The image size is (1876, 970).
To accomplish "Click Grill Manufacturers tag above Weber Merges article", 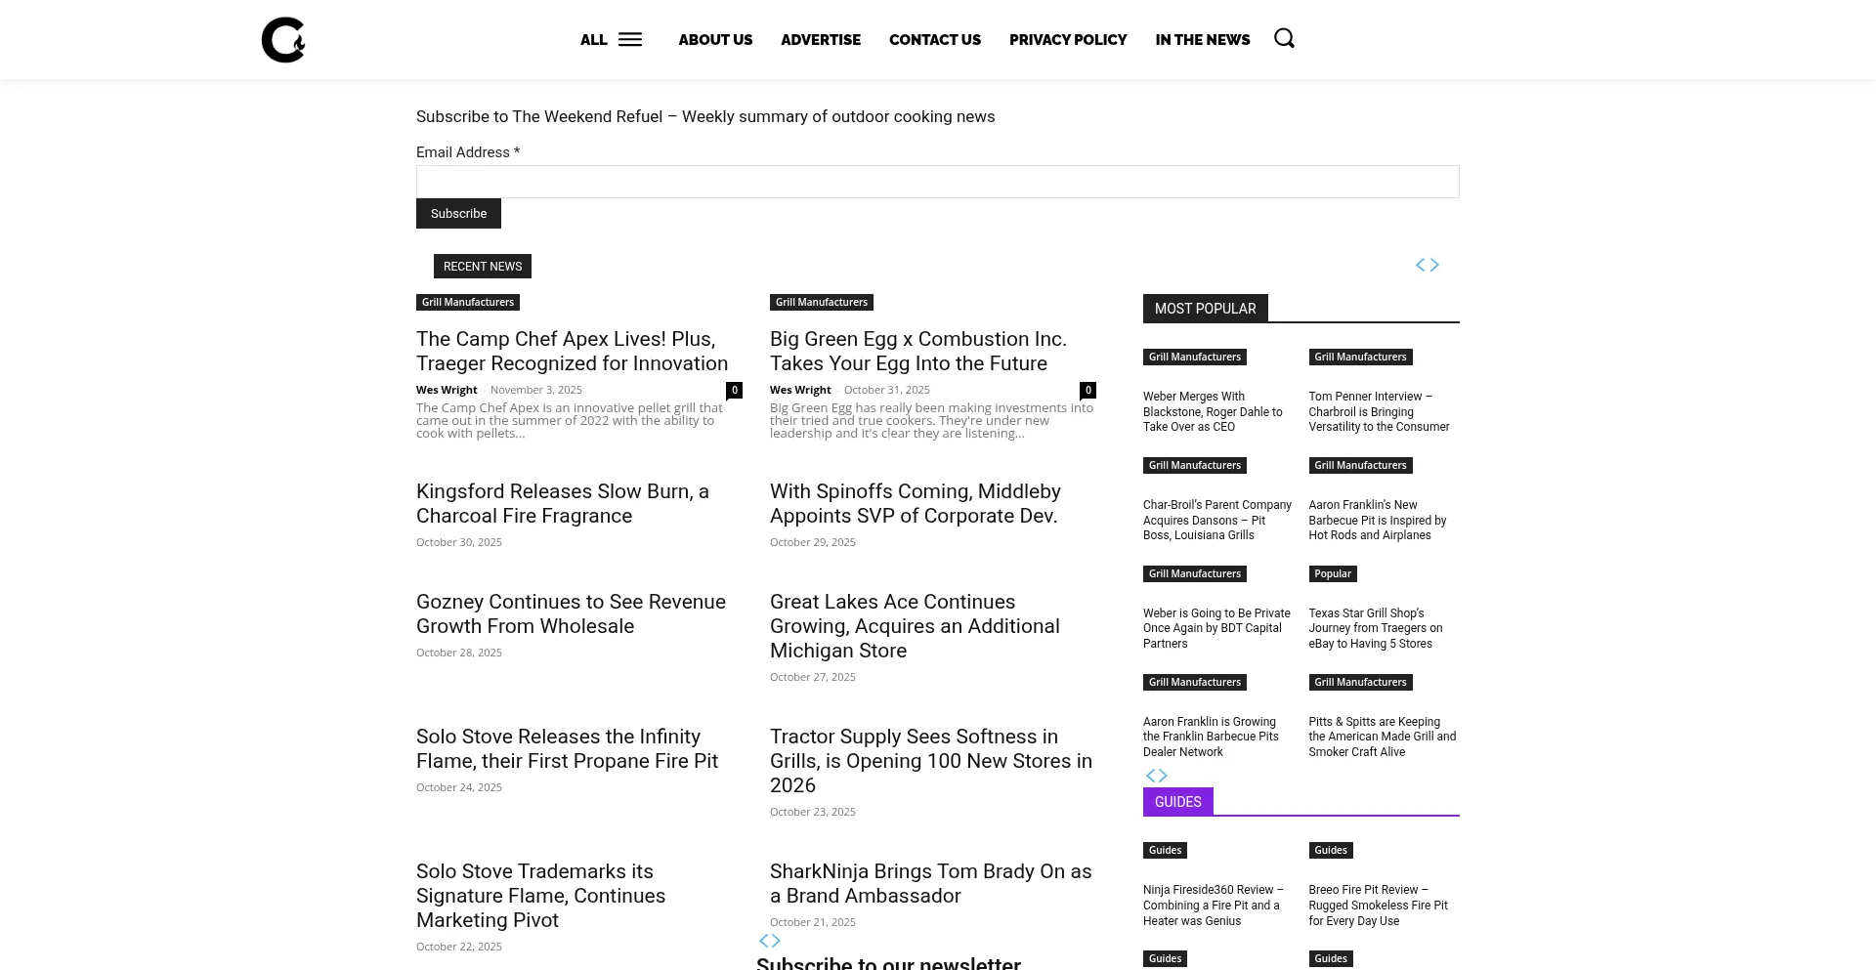I will tap(1195, 358).
